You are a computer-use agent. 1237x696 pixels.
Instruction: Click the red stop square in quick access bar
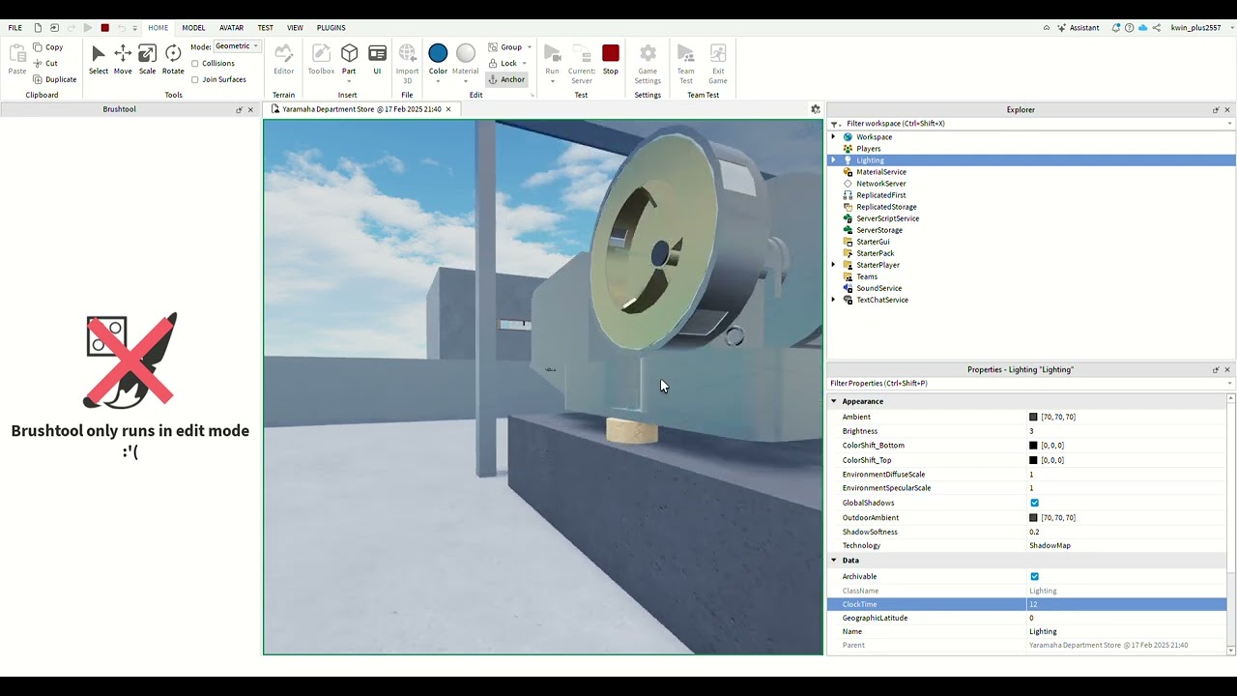[105, 28]
